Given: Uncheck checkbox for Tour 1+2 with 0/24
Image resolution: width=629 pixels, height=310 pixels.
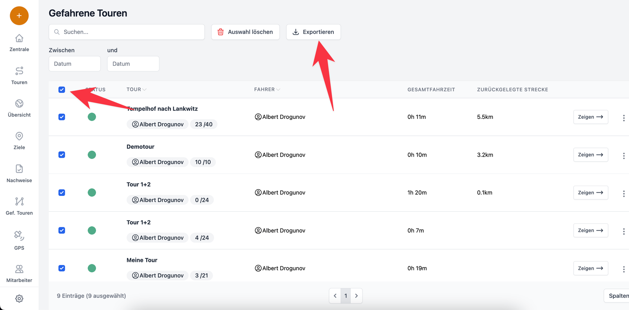Looking at the screenshot, I should pyautogui.click(x=62, y=192).
